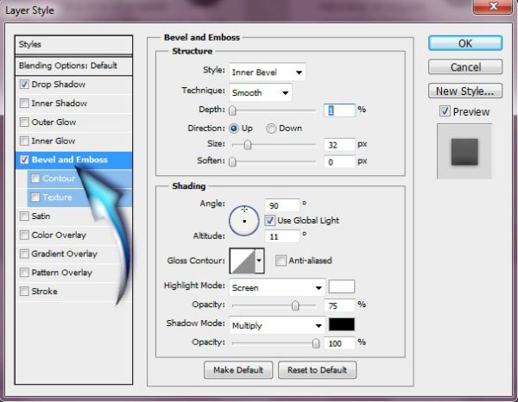Expand the Technique dropdown set to Smooth
Screen dimensions: 518x402
point(261,93)
